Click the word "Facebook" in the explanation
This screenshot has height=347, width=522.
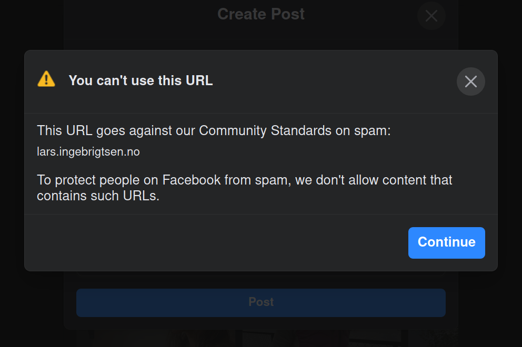click(x=192, y=180)
